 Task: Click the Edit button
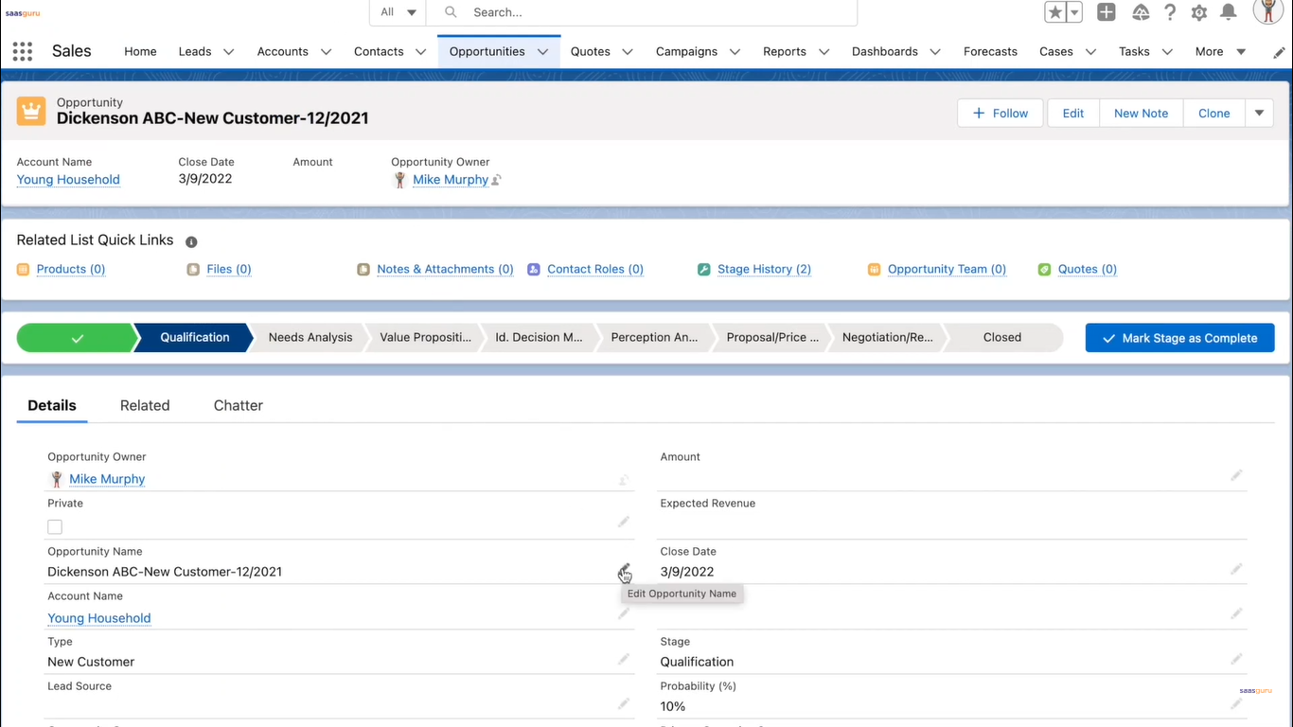(x=1073, y=113)
